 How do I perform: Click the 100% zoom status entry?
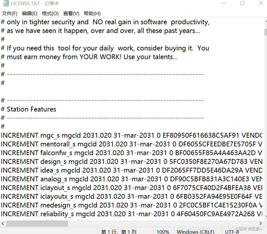[x=163, y=232]
